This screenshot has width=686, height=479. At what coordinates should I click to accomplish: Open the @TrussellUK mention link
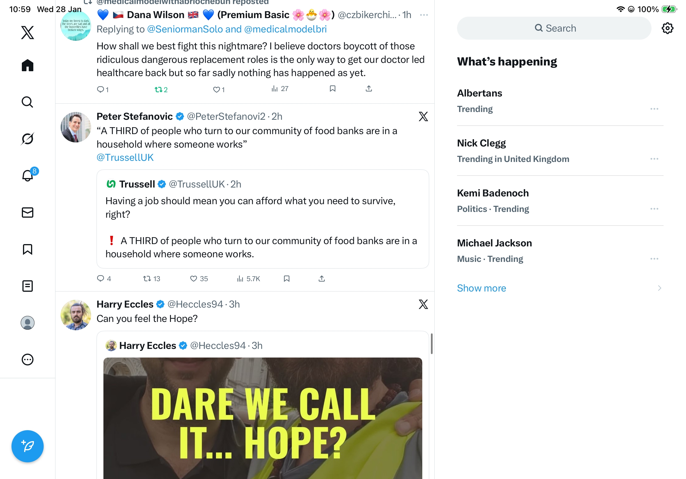click(125, 157)
